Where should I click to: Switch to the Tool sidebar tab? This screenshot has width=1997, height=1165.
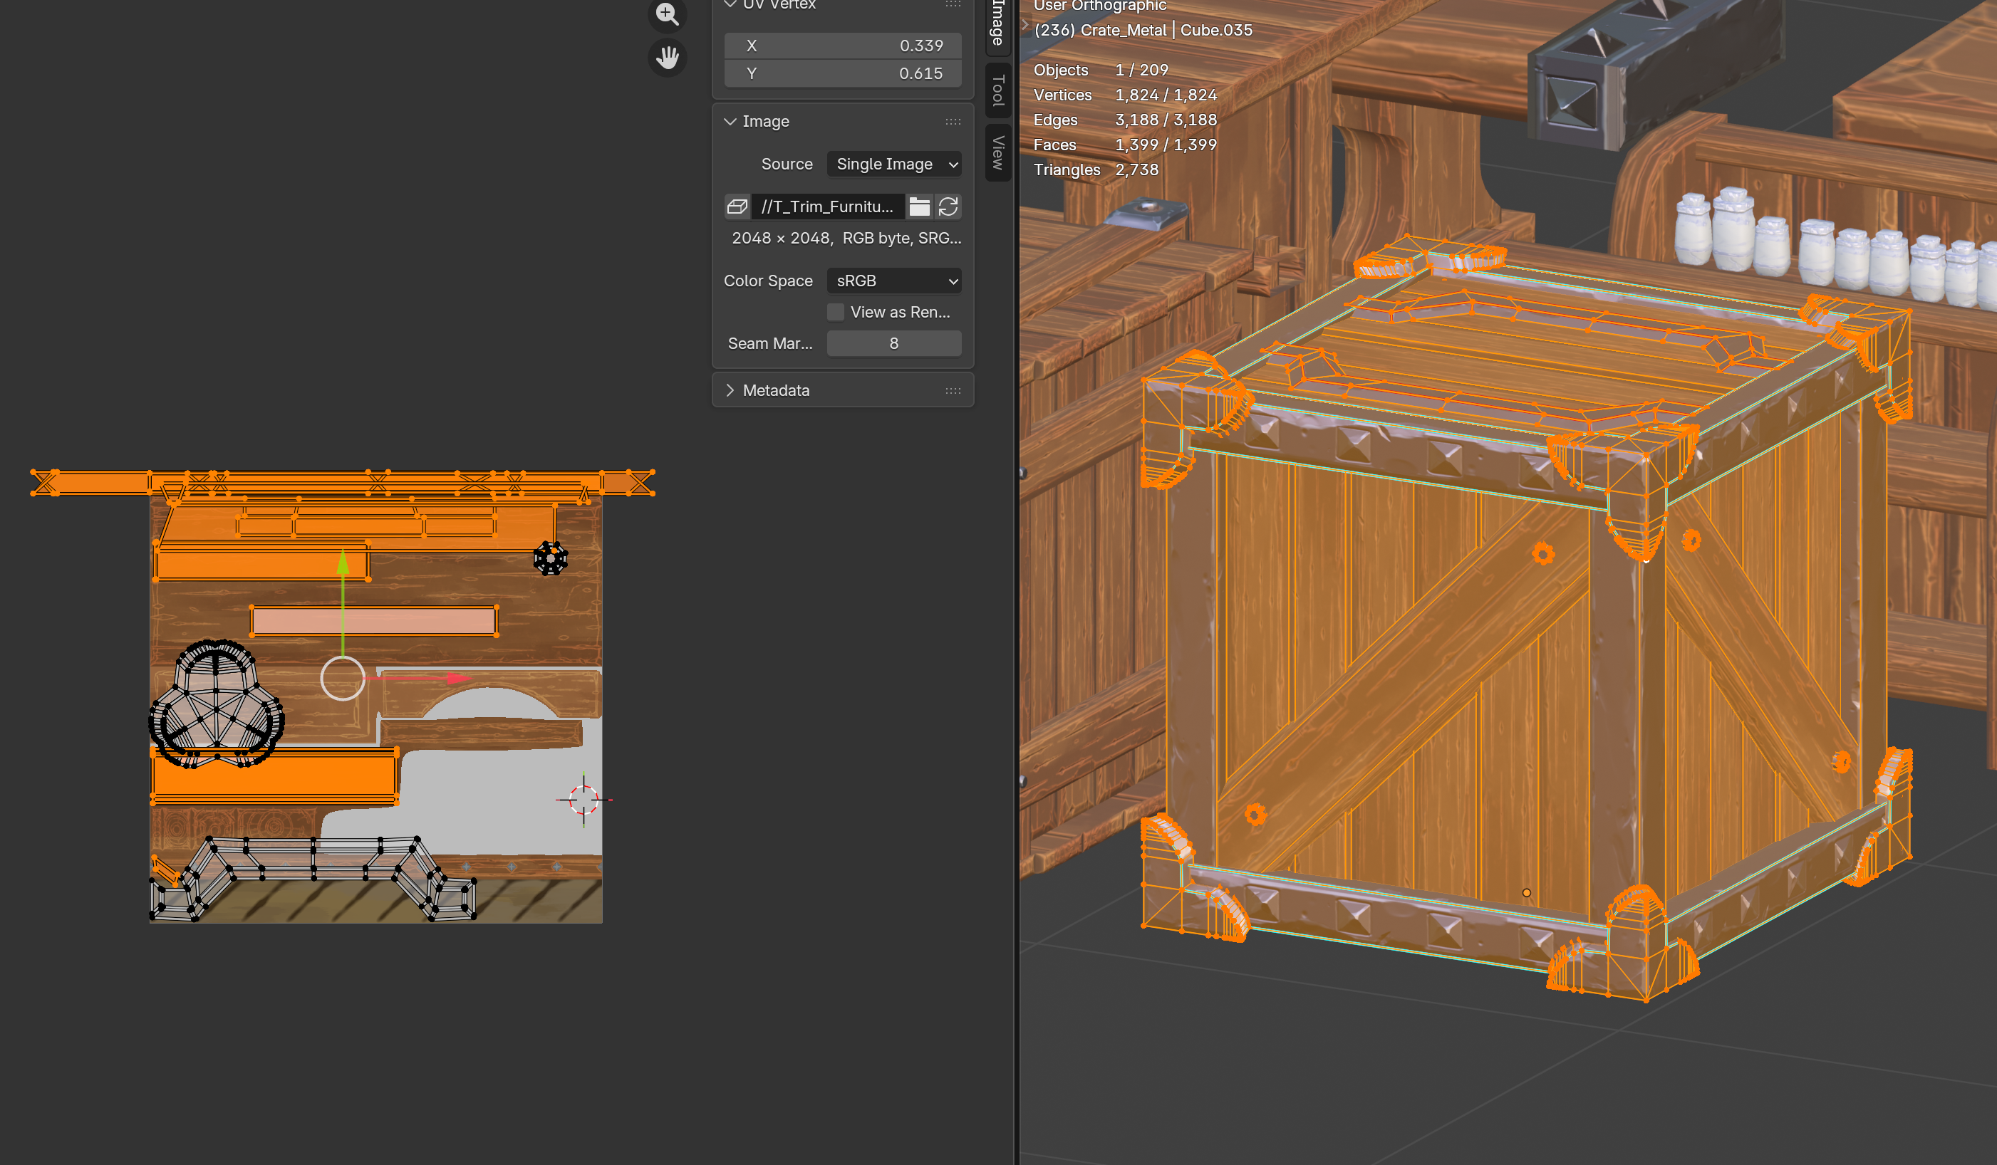pos(997,90)
